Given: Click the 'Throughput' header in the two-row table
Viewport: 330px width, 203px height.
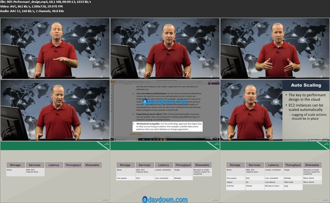Looking at the screenshot, I should coord(183,165).
